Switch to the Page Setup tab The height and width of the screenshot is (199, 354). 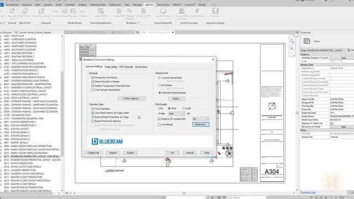pyautogui.click(x=111, y=67)
